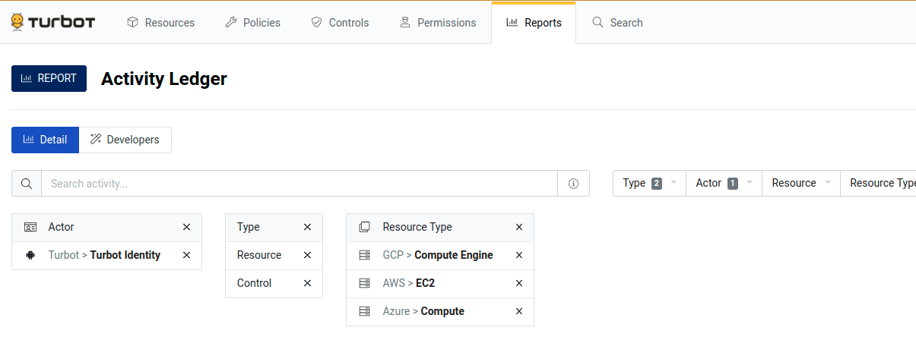Remove the entire Type filter group

click(x=307, y=227)
